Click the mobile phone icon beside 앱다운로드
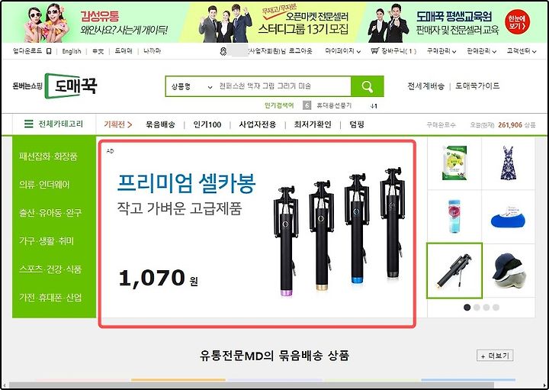This screenshot has height=390, width=549. (49, 51)
